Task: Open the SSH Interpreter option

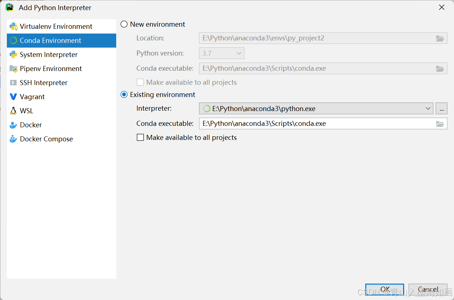Action: [x=61, y=83]
